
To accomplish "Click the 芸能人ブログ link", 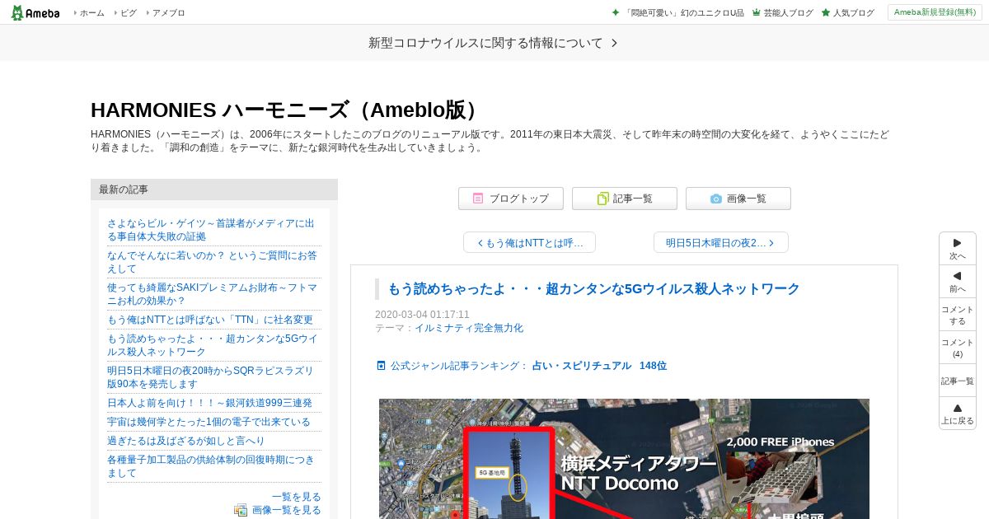I will click(x=788, y=13).
